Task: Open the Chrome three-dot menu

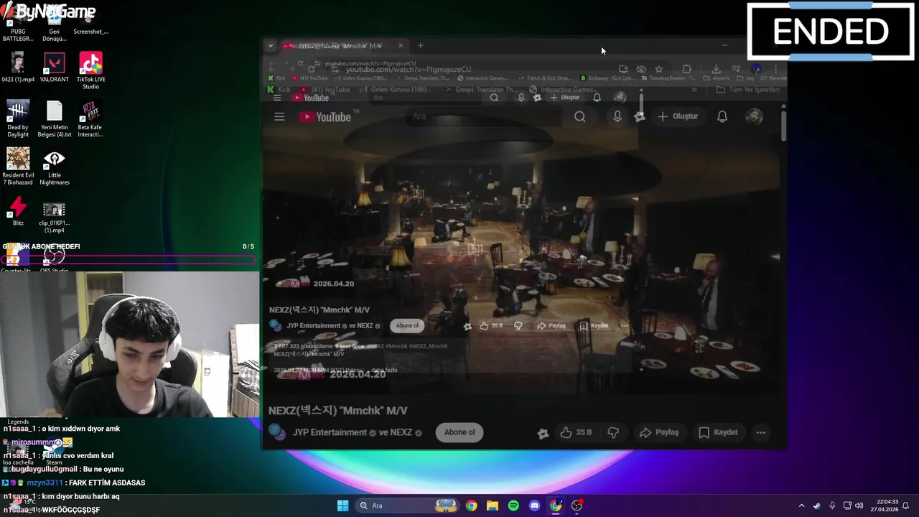Action: (775, 69)
